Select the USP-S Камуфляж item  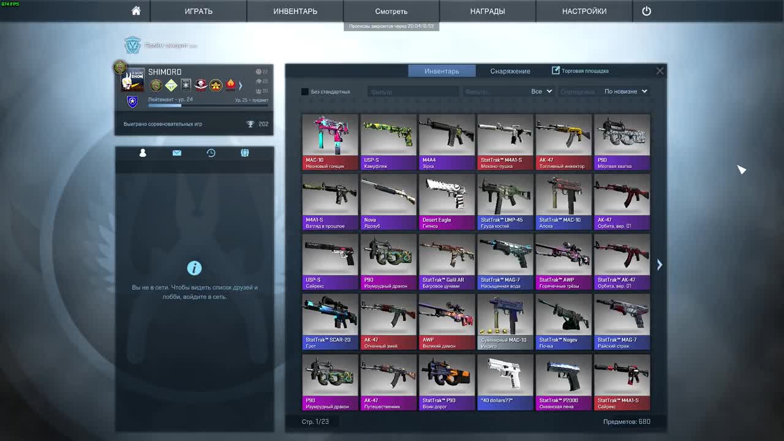coord(388,142)
